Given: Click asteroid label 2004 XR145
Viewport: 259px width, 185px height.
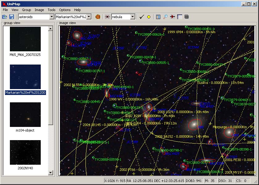Looking at the screenshot, I should (110, 125).
